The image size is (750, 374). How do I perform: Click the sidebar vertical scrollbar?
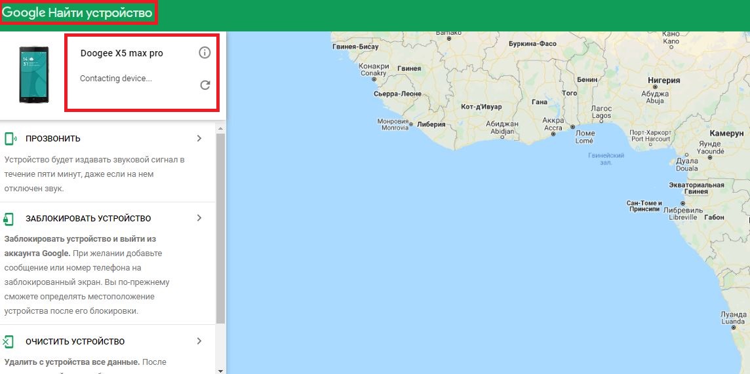221,229
